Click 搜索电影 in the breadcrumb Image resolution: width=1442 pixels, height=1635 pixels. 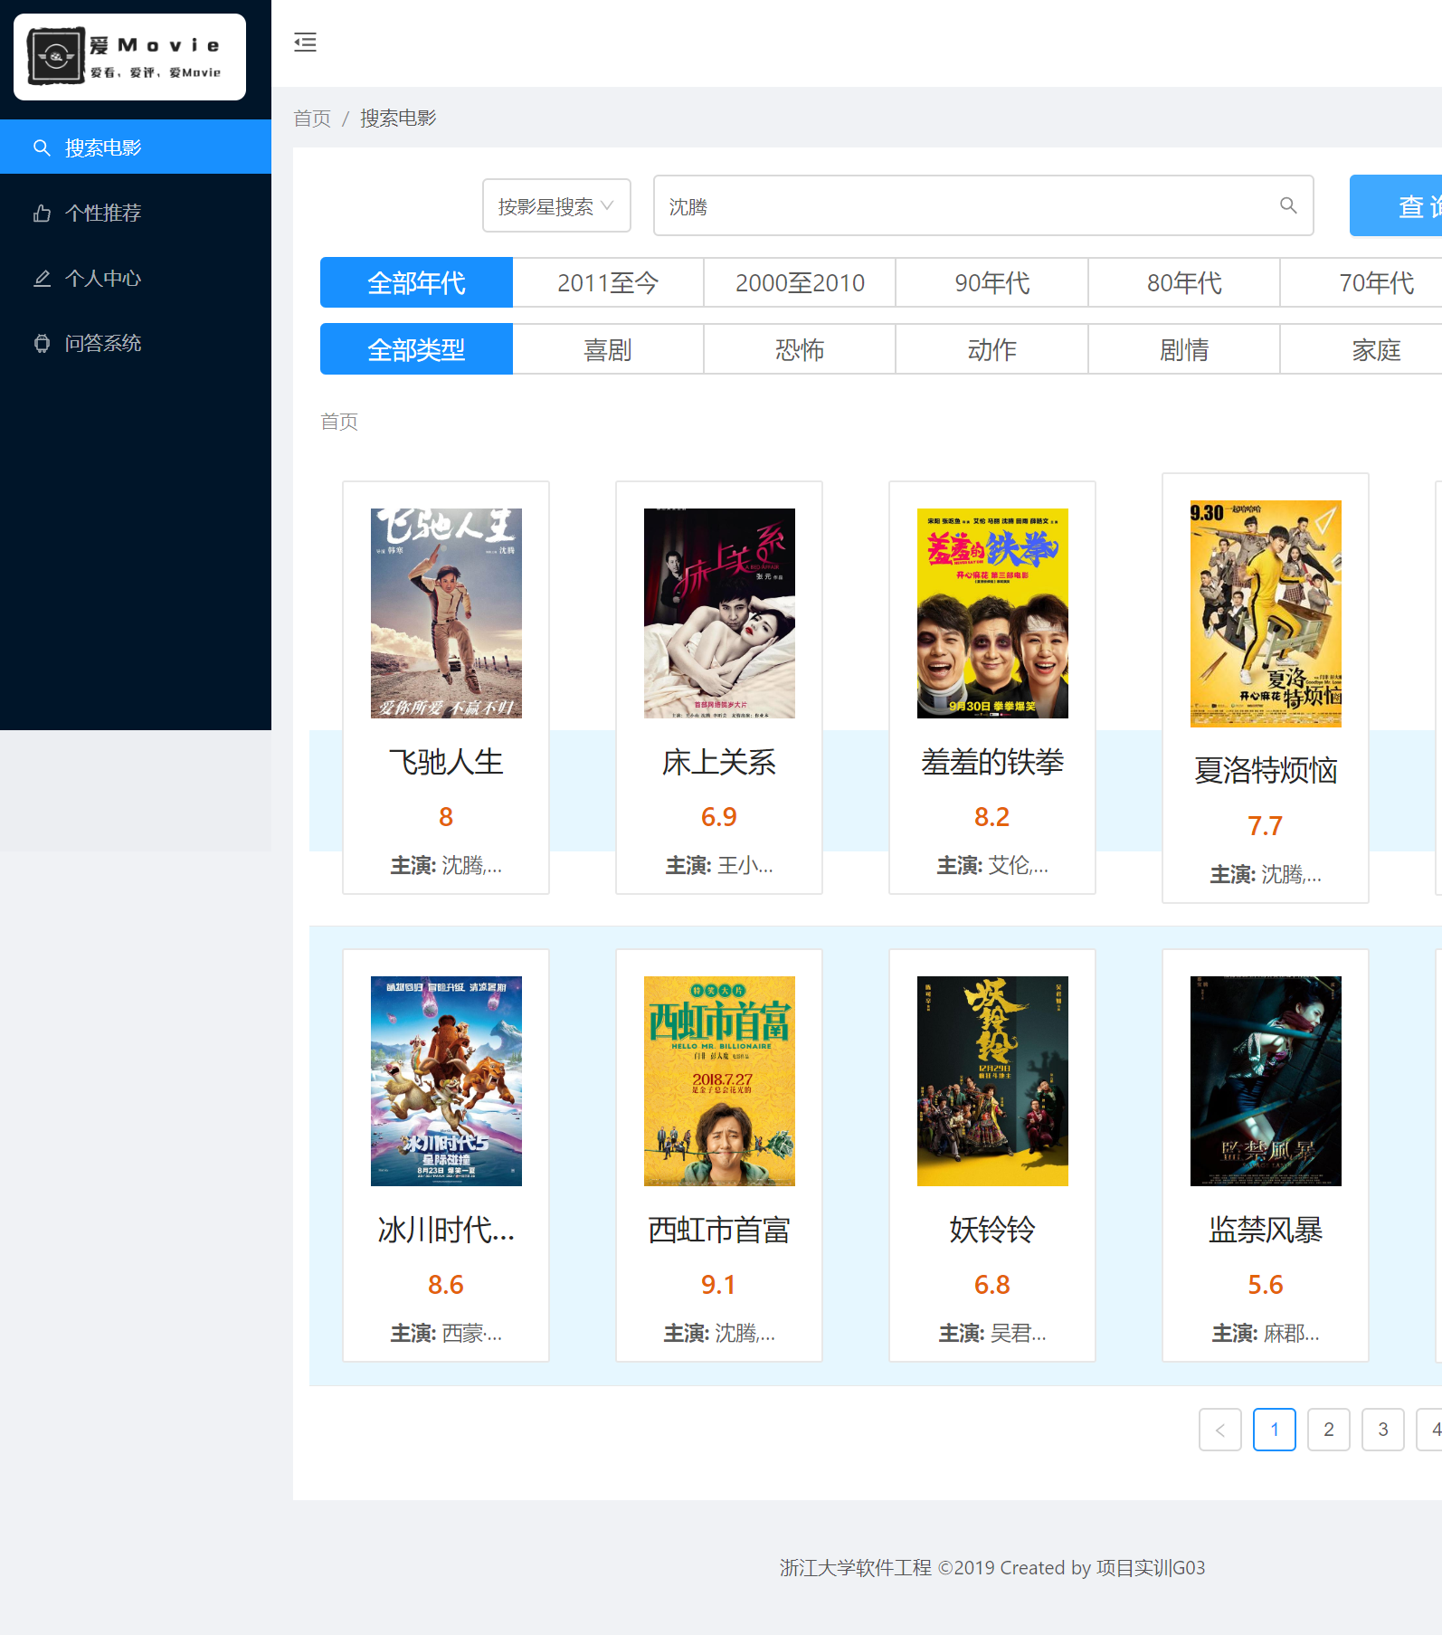[398, 119]
